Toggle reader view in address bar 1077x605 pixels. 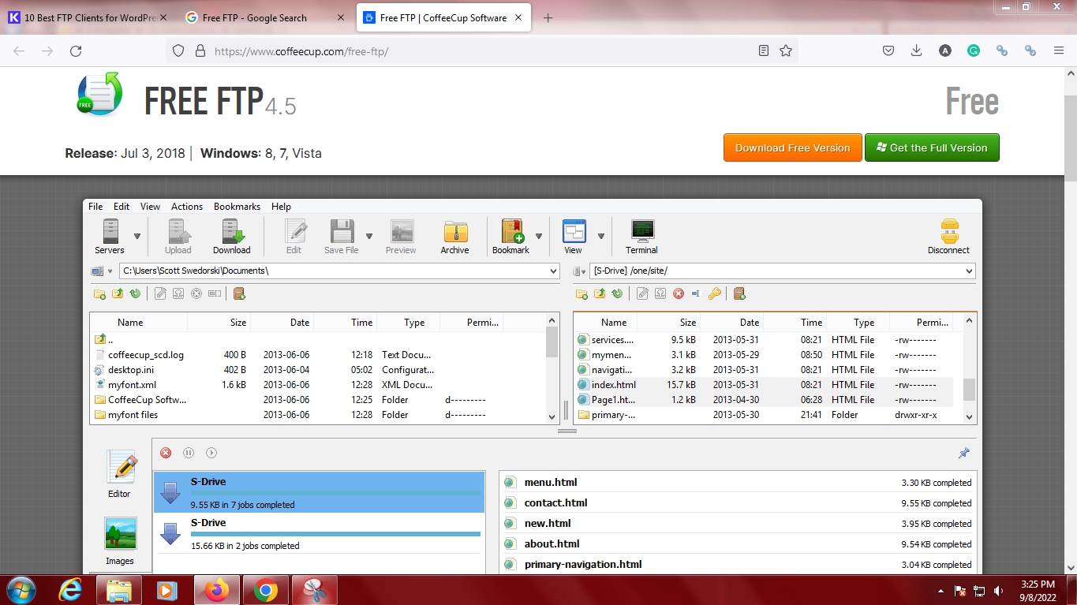point(764,50)
